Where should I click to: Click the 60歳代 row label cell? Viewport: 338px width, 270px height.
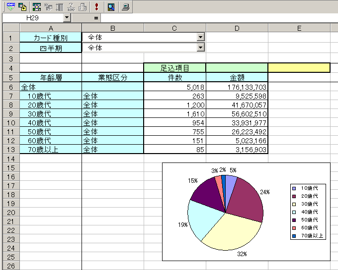51,141
